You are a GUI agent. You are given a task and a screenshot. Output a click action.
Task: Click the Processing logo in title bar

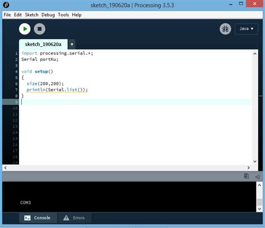point(6,4)
